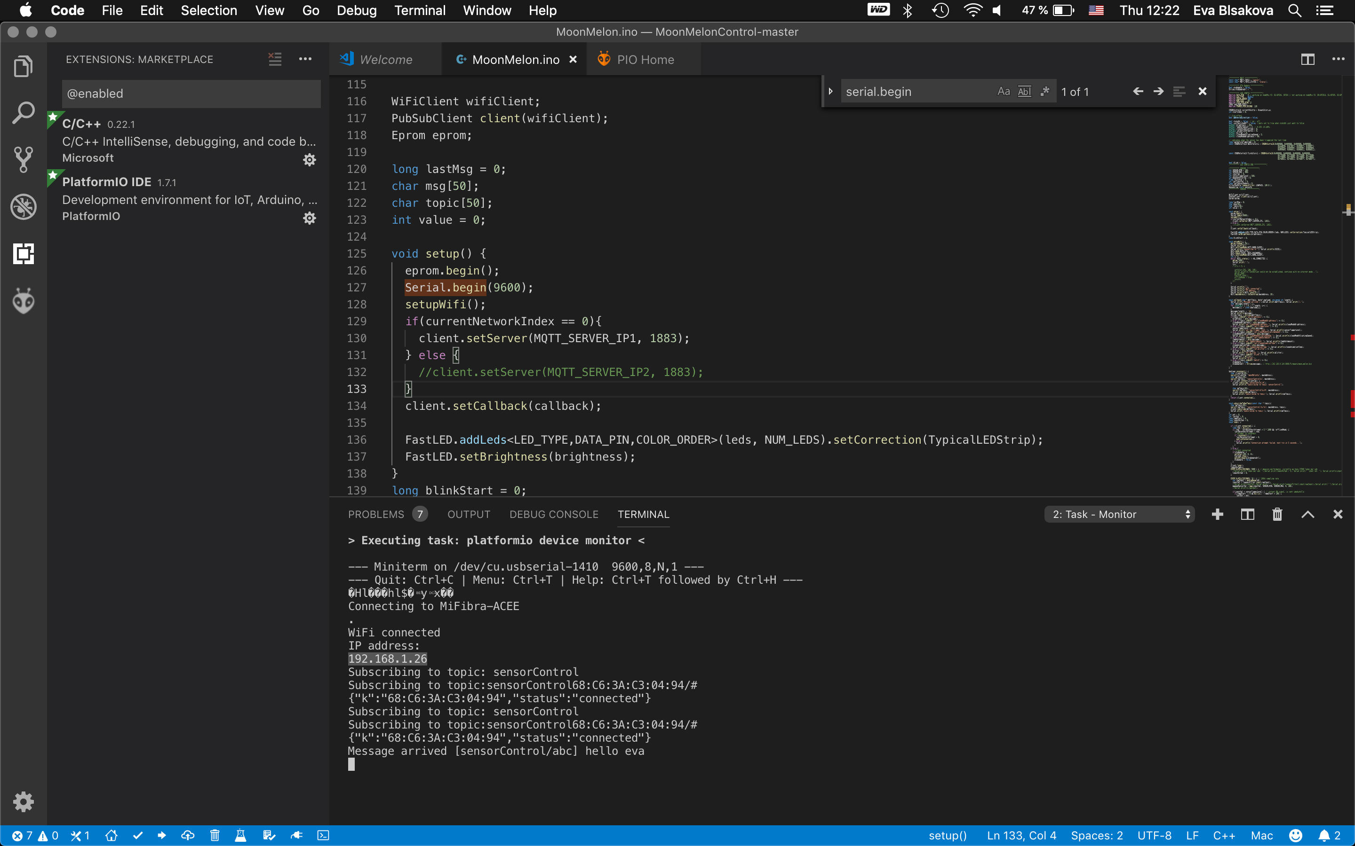Screen dimensions: 1355x846
Task: Click PlatformIO Home icon in status bar
Action: 111,835
